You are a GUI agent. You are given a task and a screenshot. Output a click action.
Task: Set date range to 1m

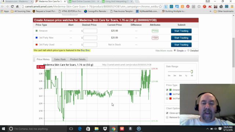pos(169,76)
